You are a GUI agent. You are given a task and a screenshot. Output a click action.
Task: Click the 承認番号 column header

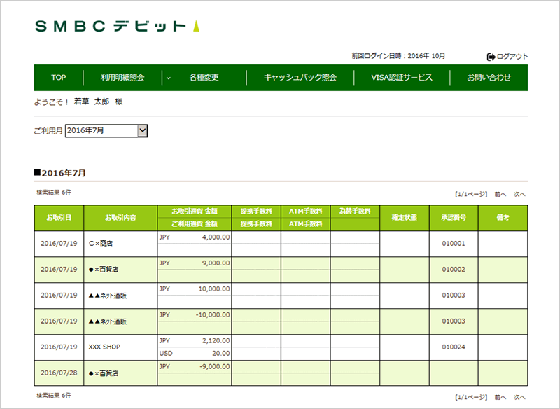[454, 217]
